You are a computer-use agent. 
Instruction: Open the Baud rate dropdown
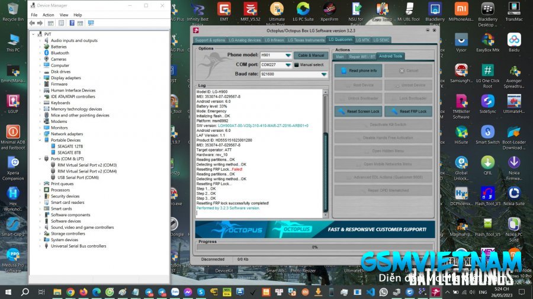[323, 74]
